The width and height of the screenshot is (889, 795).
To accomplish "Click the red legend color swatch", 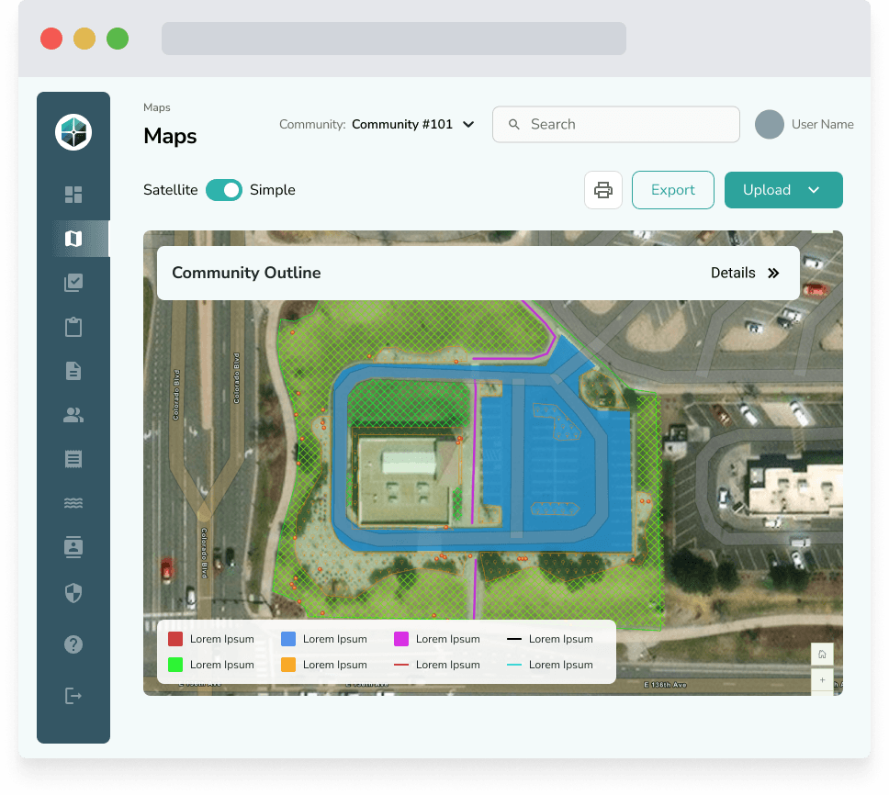I will 175,639.
